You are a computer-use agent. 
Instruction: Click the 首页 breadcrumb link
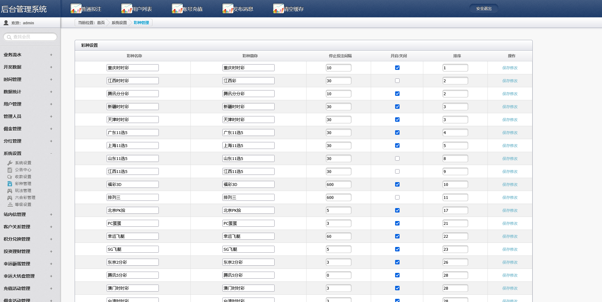tap(101, 23)
